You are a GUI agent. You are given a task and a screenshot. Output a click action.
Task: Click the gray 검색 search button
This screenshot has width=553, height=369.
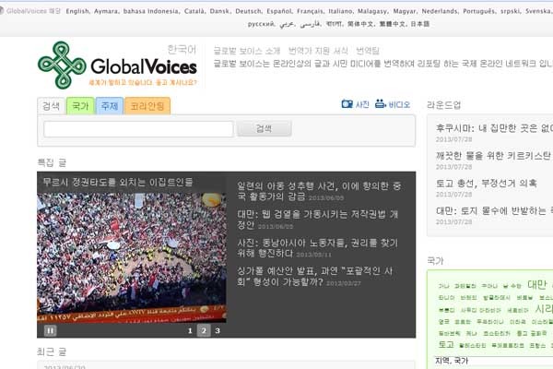pos(265,128)
